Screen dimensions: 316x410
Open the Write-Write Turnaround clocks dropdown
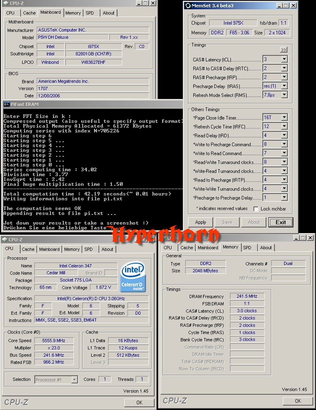pos(285,189)
